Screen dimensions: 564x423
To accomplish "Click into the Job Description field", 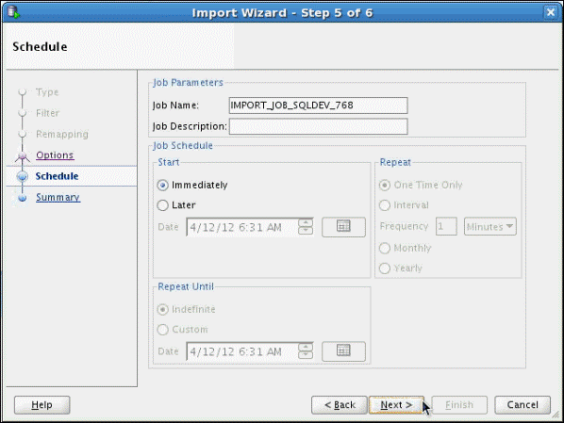I will click(319, 126).
